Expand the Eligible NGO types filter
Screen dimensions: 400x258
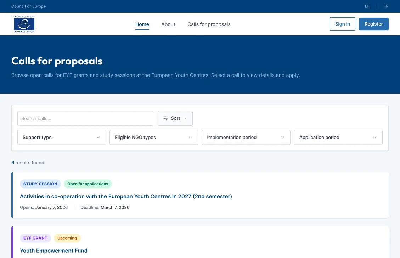154,137
